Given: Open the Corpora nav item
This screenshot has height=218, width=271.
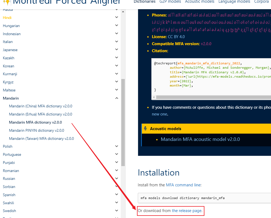Looking at the screenshot, I should [x=261, y=2].
